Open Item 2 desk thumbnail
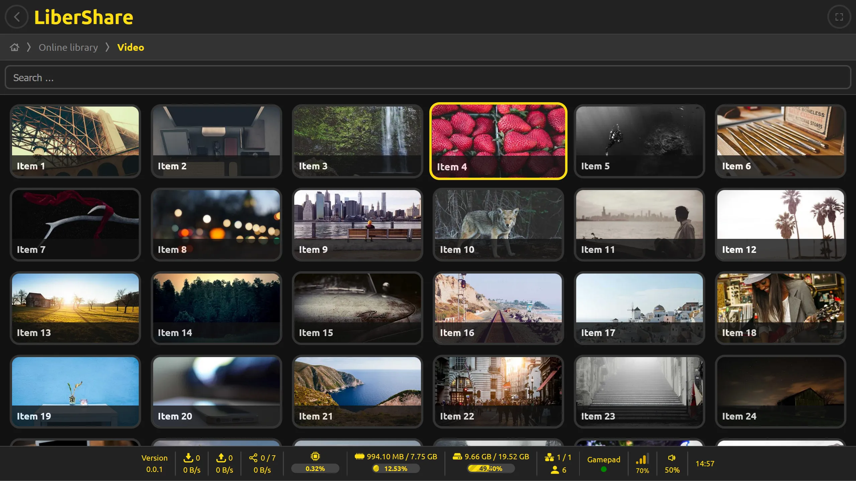Viewport: 856px width, 481px height. pyautogui.click(x=216, y=141)
